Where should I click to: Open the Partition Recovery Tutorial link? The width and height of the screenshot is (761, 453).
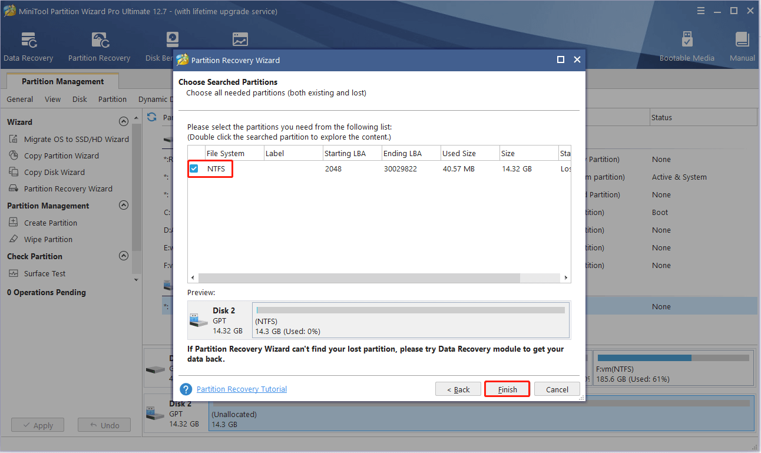pyautogui.click(x=241, y=389)
